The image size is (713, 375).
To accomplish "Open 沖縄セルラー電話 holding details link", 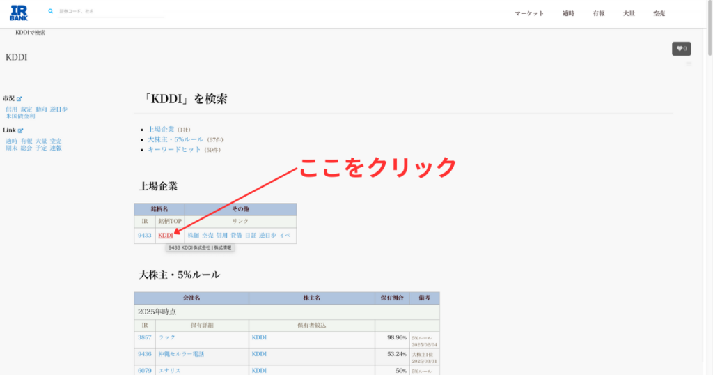I will click(x=182, y=354).
